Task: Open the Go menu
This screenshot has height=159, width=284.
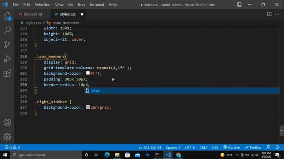Action: (71, 5)
